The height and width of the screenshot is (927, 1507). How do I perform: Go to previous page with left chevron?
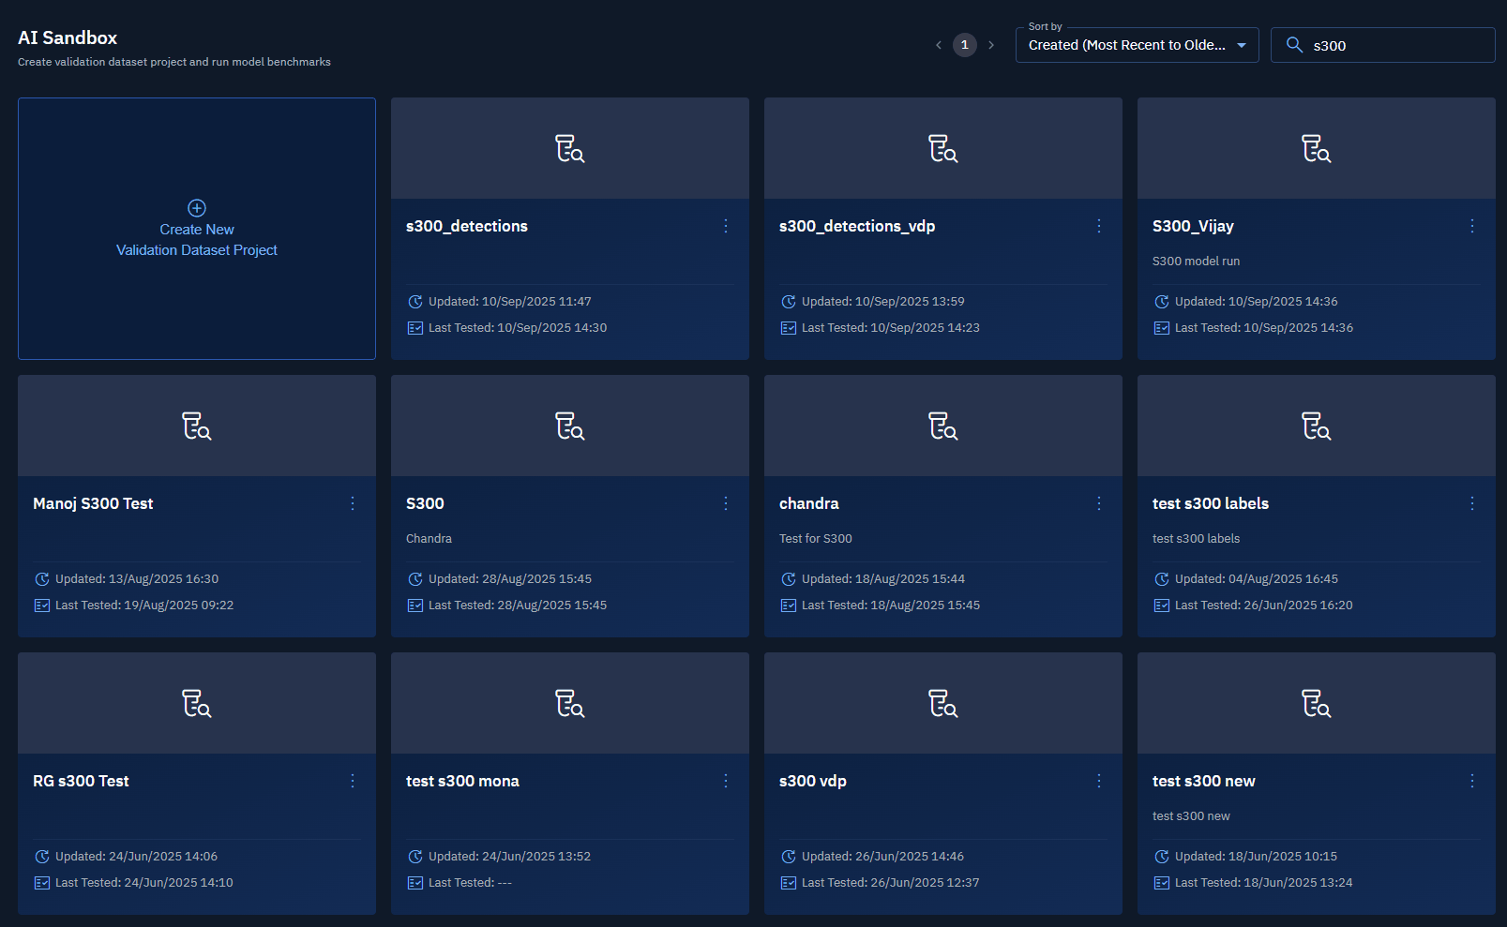tap(938, 45)
